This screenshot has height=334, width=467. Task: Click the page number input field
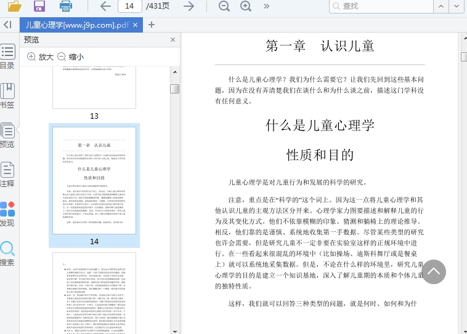[130, 6]
